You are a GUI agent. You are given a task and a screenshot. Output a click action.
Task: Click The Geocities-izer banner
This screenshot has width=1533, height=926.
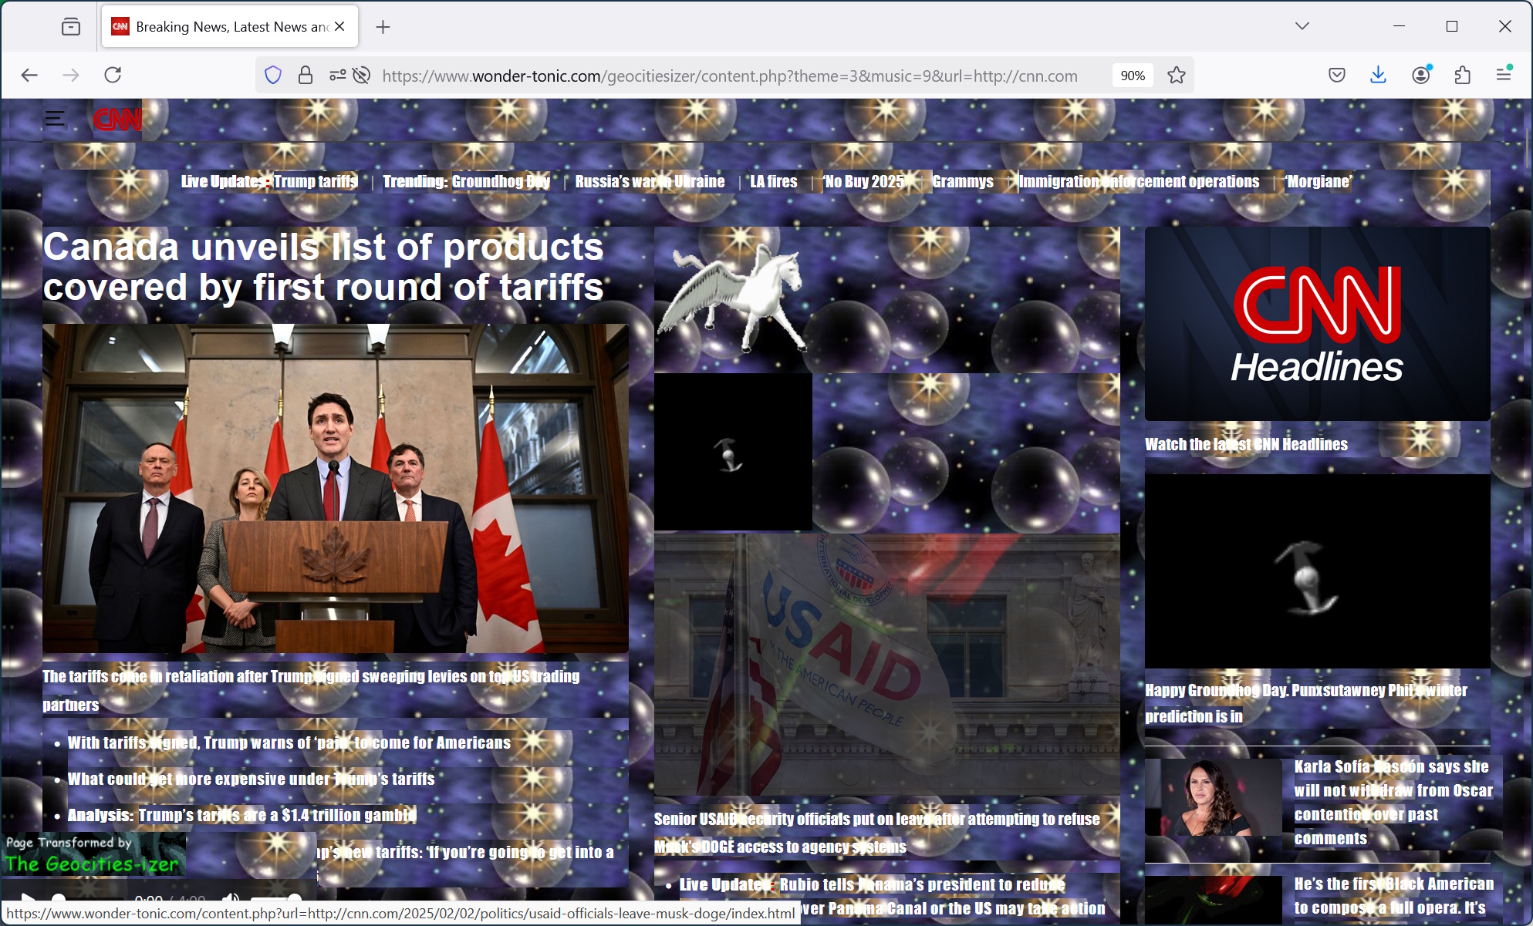[93, 854]
